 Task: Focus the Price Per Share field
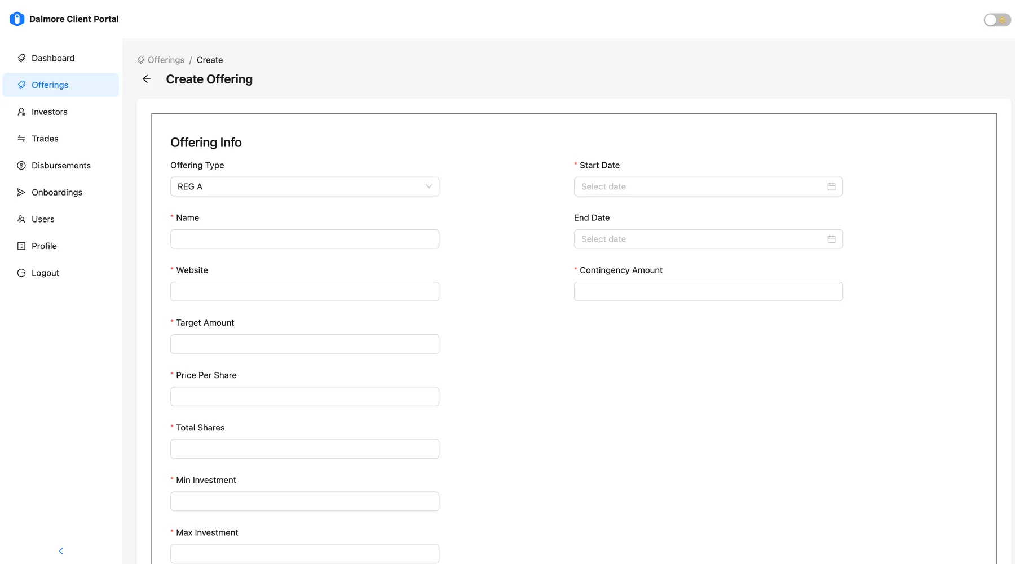click(x=304, y=396)
